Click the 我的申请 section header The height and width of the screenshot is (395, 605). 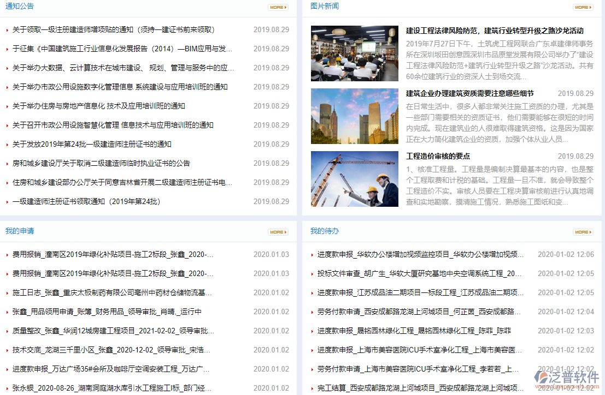click(19, 231)
